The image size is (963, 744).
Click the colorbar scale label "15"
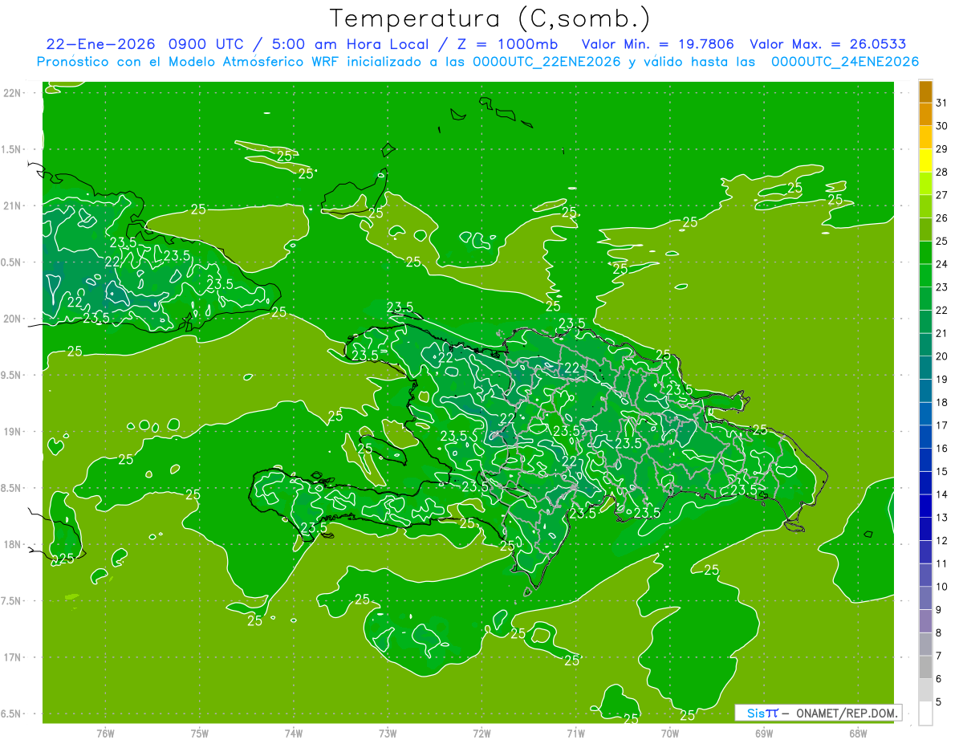[x=942, y=472]
